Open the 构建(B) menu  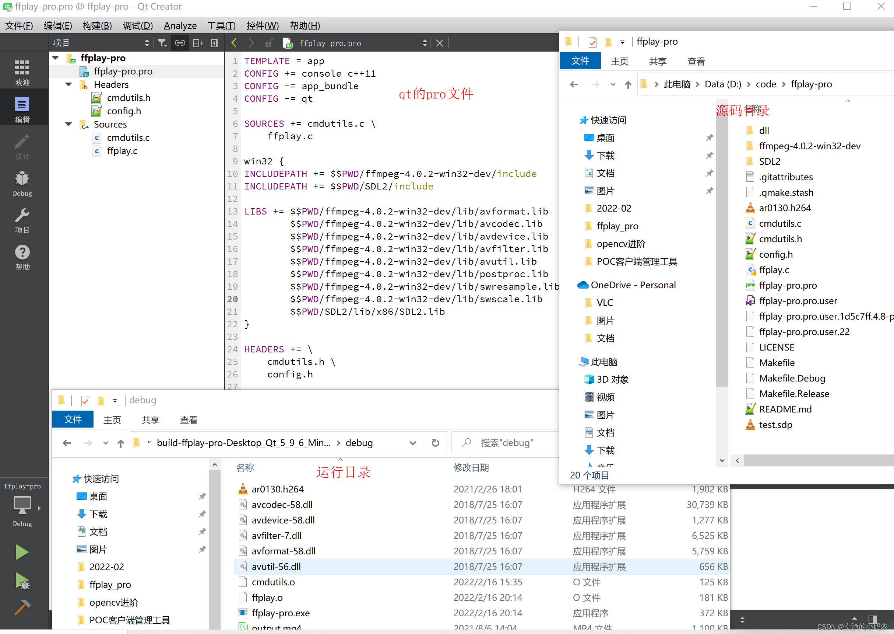tap(98, 26)
